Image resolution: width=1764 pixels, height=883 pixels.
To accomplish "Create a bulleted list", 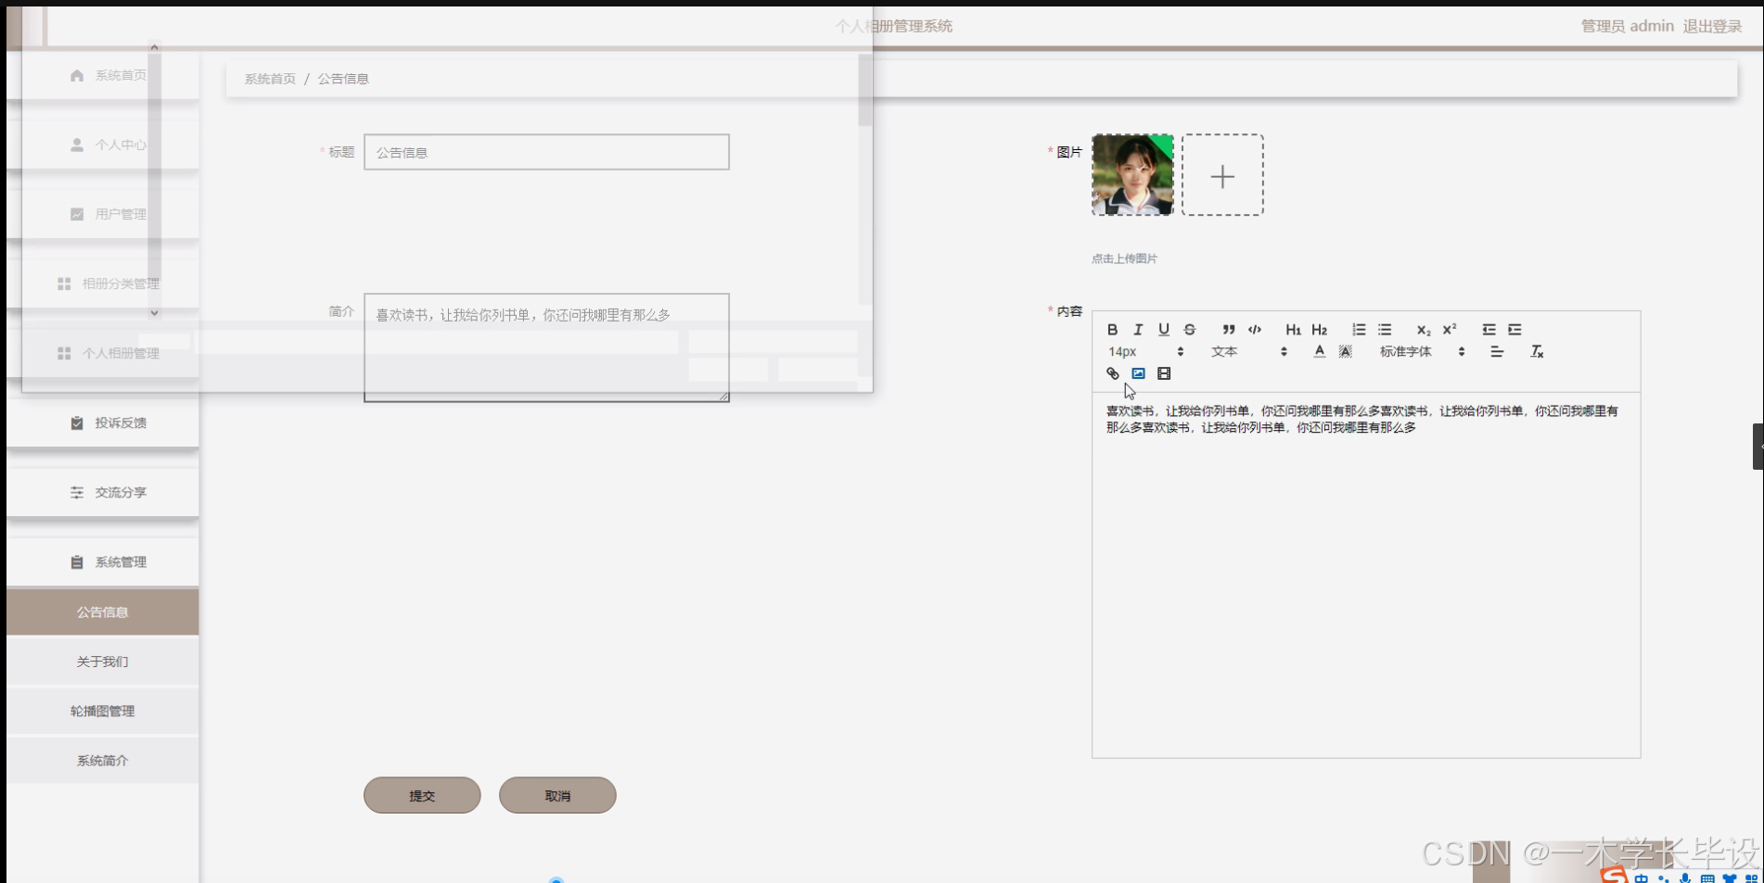I will coord(1385,330).
